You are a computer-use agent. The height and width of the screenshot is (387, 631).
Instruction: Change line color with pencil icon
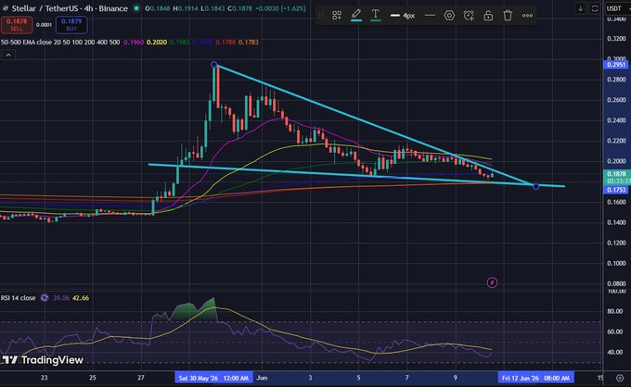[x=356, y=15]
